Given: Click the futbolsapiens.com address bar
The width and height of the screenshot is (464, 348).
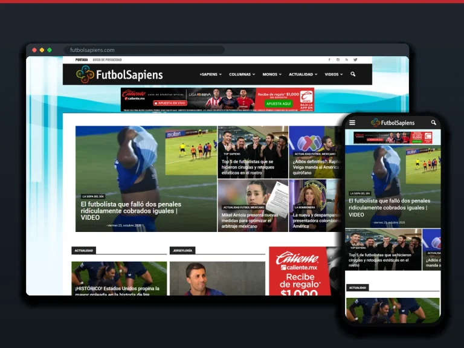Looking at the screenshot, I should pos(144,50).
